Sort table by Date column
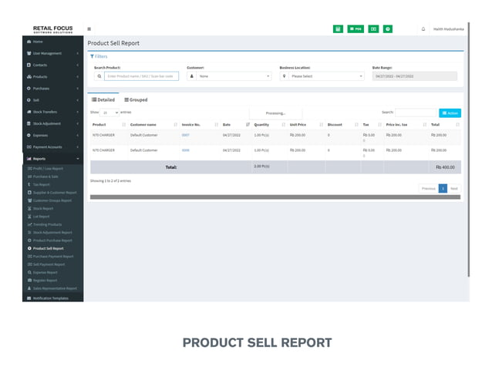Viewport: 492px width, 380px height. coord(236,125)
